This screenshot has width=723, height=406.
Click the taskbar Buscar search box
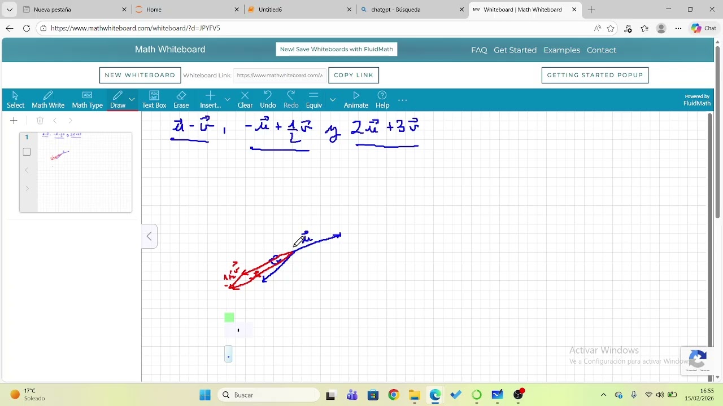coord(269,395)
